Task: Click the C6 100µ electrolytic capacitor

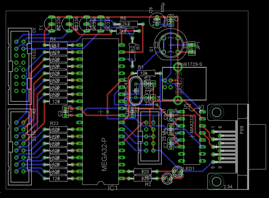Action: (x=157, y=20)
